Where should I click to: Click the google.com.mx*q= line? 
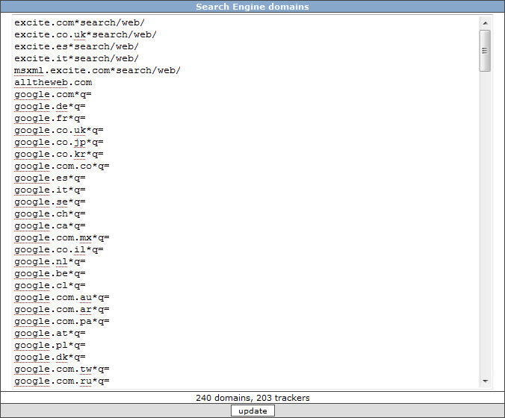pos(62,237)
